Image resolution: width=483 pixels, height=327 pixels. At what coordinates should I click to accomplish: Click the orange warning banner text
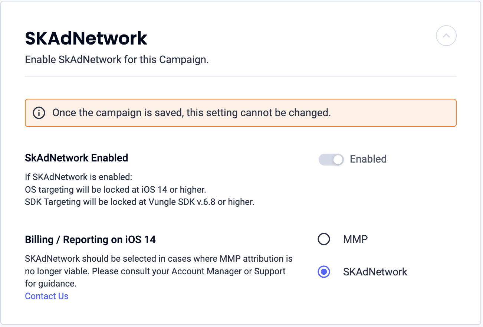pyautogui.click(x=191, y=113)
